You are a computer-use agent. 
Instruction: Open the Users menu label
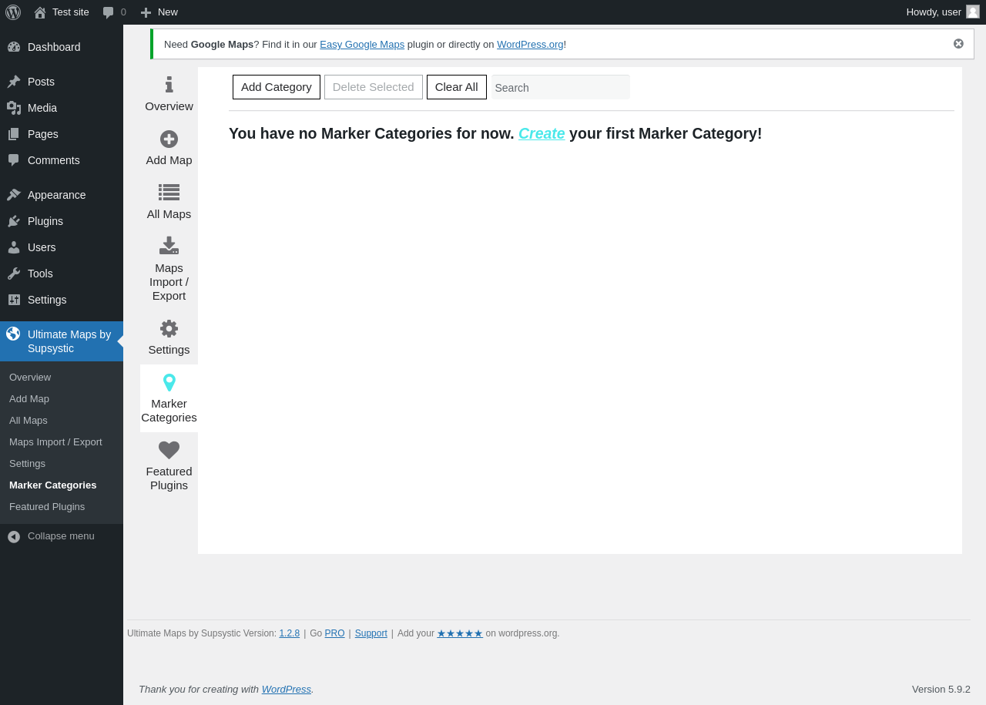pos(42,247)
